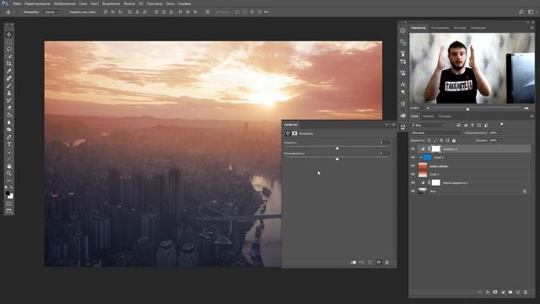This screenshot has width=540, height=304.
Task: Open the layer fill slider arrow
Action: [x=500, y=141]
